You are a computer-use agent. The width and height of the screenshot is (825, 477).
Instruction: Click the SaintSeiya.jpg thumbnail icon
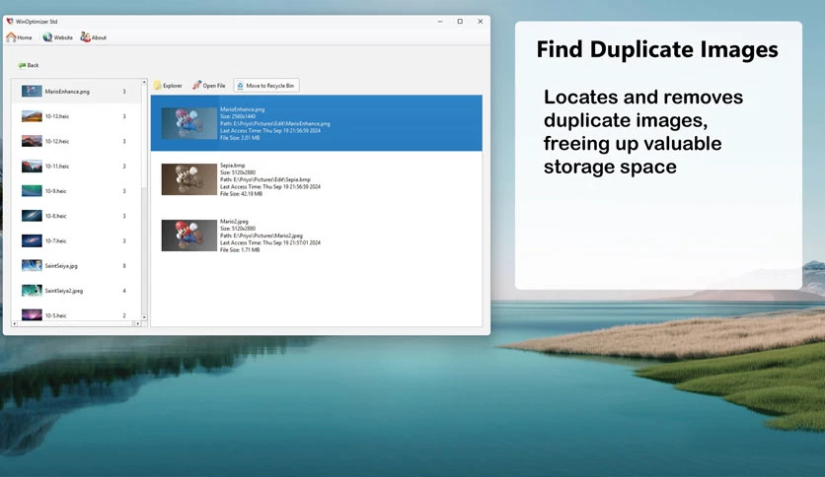pos(32,266)
